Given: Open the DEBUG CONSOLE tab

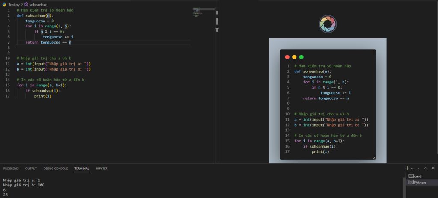Looking at the screenshot, I should (x=56, y=168).
